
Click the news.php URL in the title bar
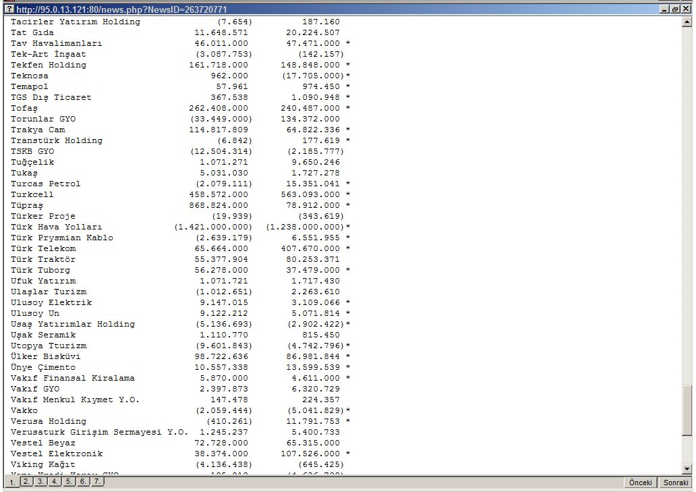click(121, 9)
